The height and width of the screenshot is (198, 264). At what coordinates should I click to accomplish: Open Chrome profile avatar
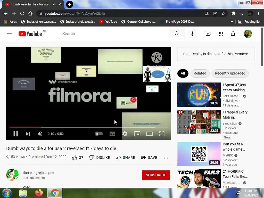(250, 13)
